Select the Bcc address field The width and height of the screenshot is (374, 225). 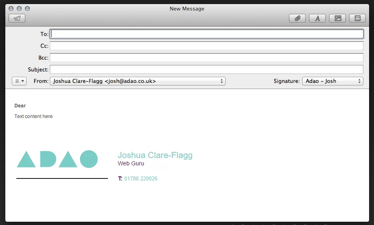206,58
